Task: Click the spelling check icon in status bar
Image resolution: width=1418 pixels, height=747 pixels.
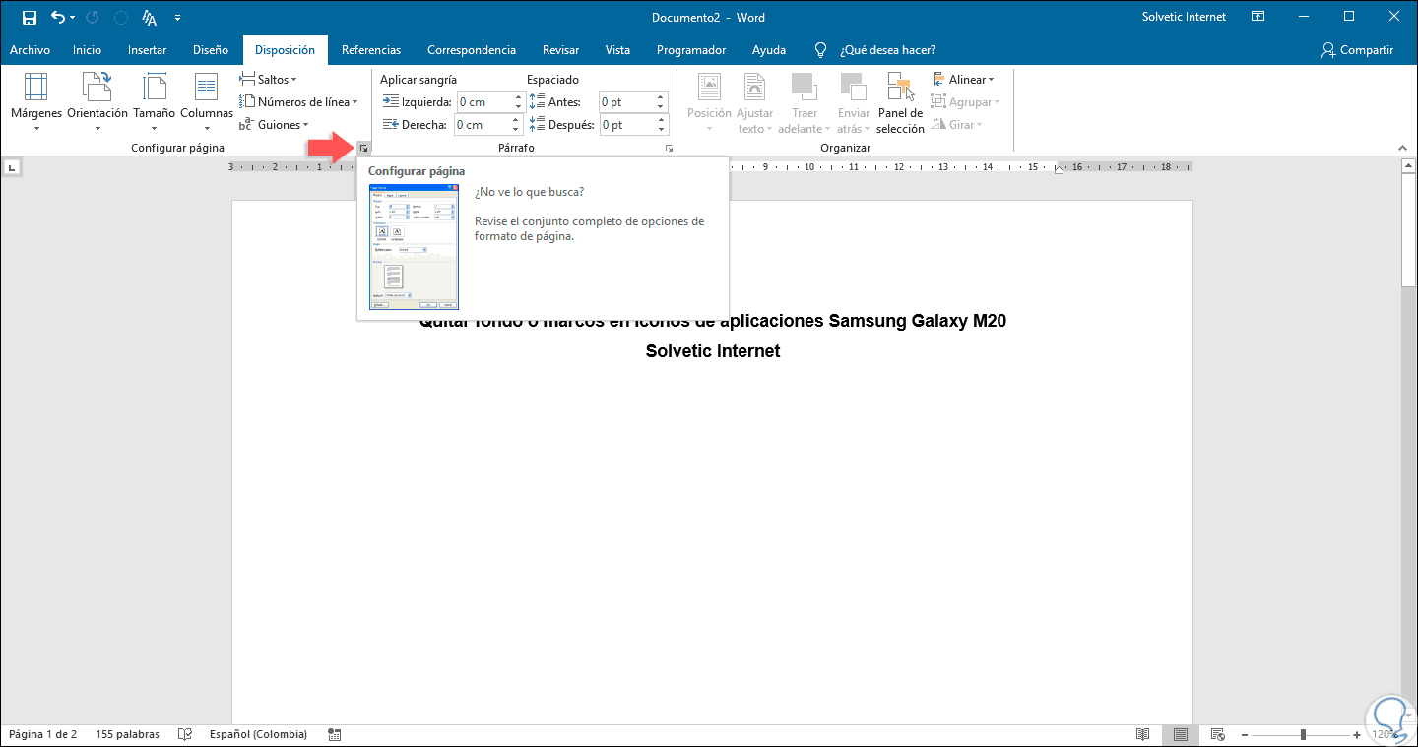Action: 184,734
